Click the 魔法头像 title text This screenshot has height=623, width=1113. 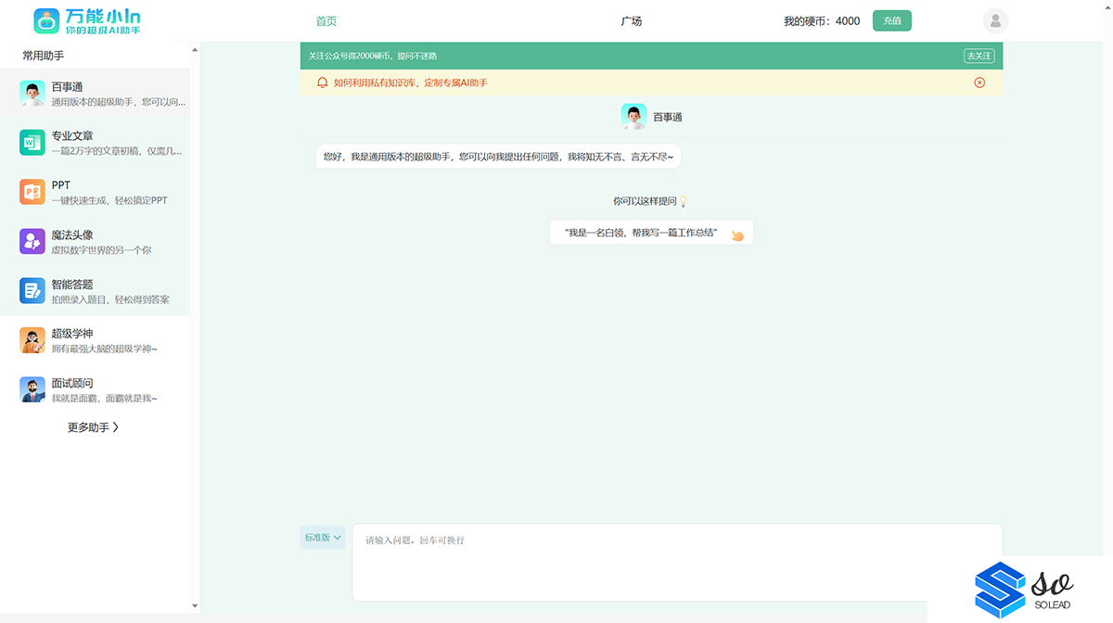(x=72, y=235)
